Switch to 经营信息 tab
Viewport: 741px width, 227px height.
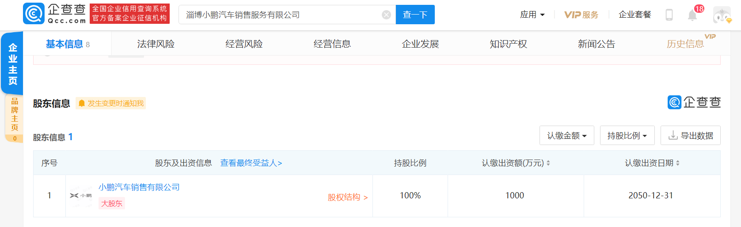(x=332, y=44)
